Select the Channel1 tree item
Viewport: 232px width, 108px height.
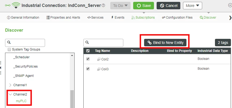point(20,85)
